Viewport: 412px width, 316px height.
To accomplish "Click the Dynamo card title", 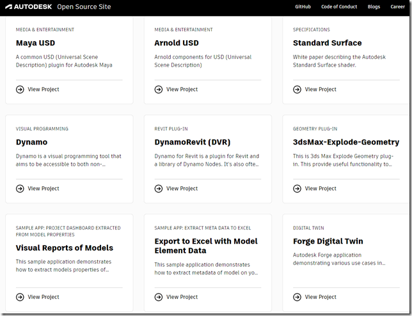I will pyautogui.click(x=31, y=142).
